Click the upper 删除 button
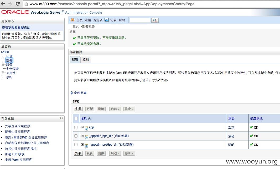Viewport: 280px width, 169px height. pyautogui.click(x=101, y=109)
